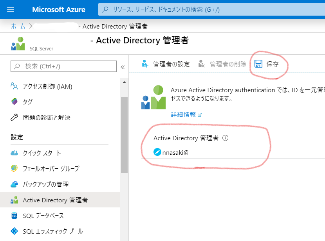Click the '- Active Directory 管理者' page title
Image resolution: width=325 pixels, height=241 pixels.
click(x=140, y=40)
